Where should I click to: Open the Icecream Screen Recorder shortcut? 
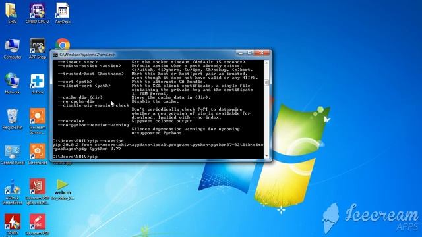(x=38, y=121)
